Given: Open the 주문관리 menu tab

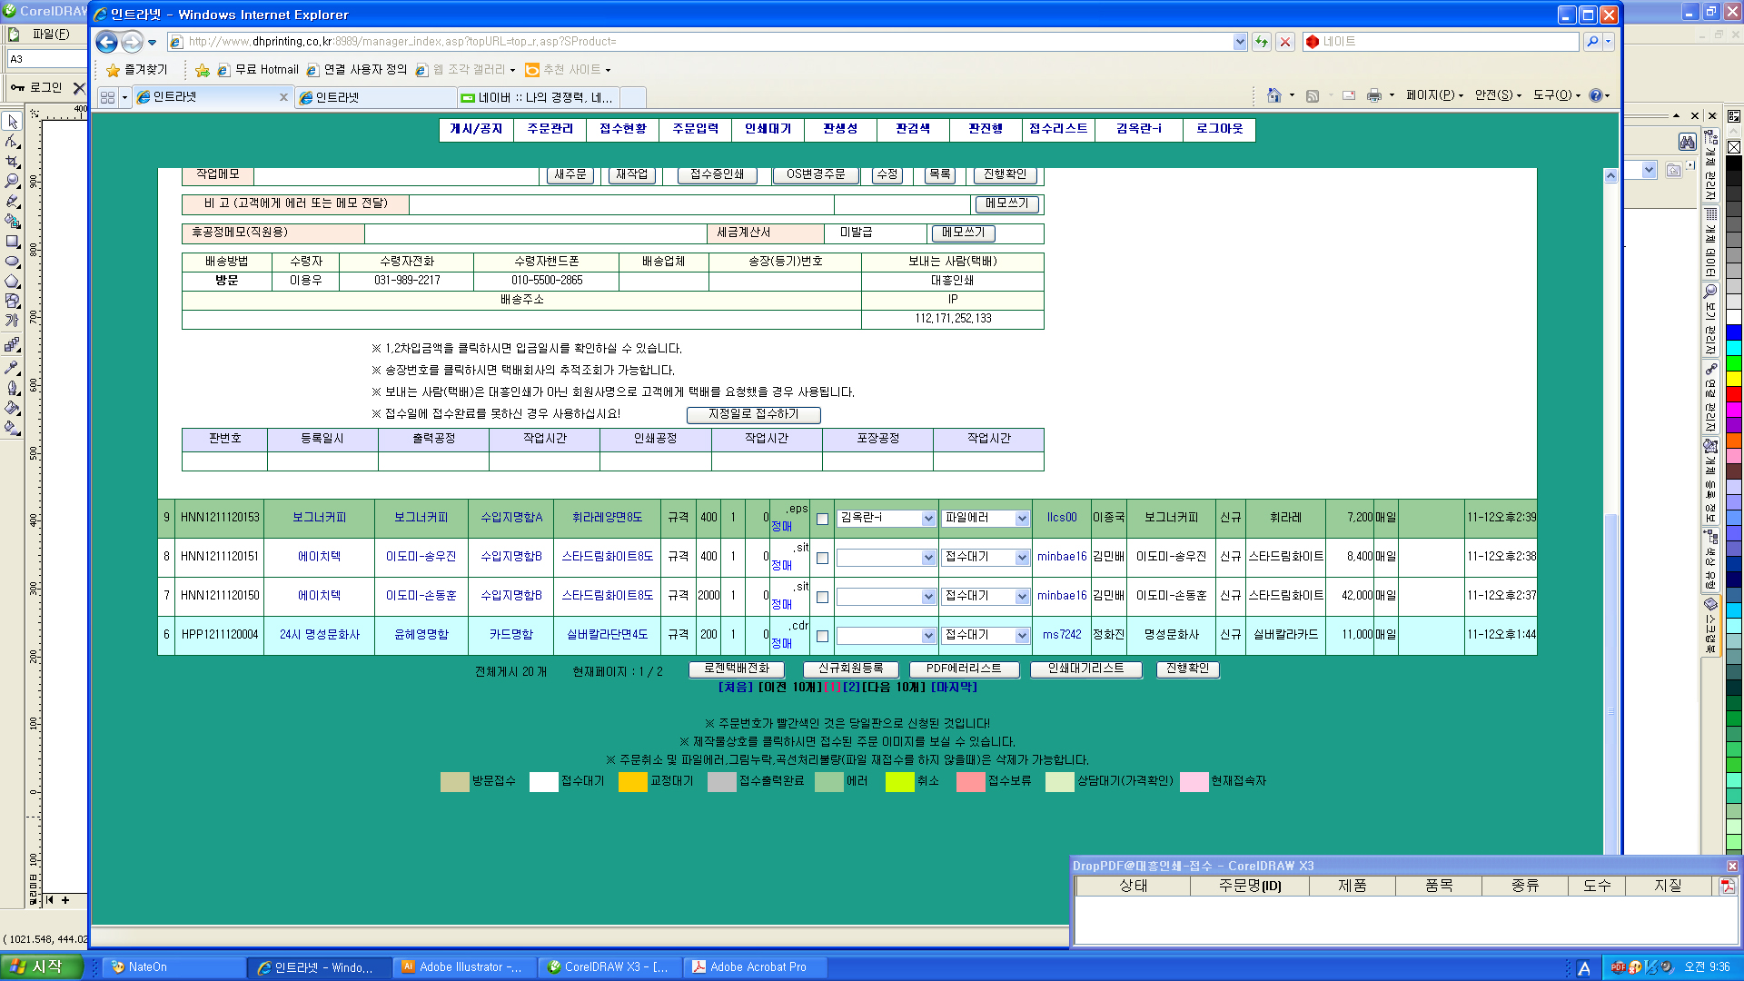Looking at the screenshot, I should [x=550, y=129].
